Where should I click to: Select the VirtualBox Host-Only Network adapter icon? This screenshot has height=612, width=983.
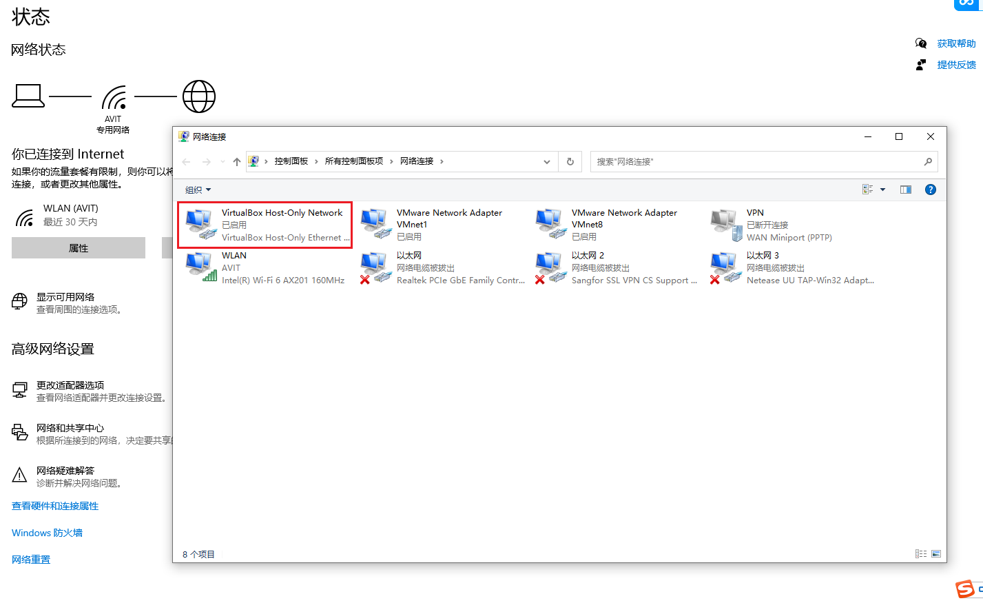pos(200,225)
